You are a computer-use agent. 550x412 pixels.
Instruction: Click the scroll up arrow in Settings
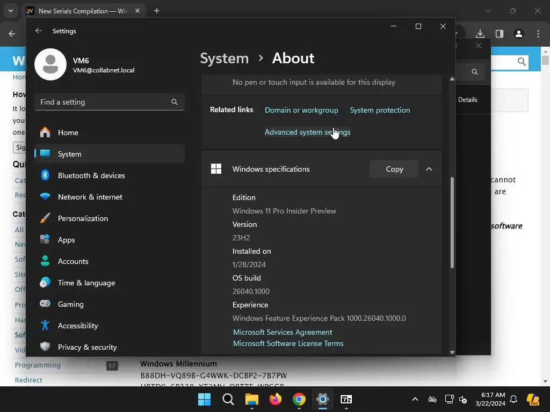click(x=452, y=79)
